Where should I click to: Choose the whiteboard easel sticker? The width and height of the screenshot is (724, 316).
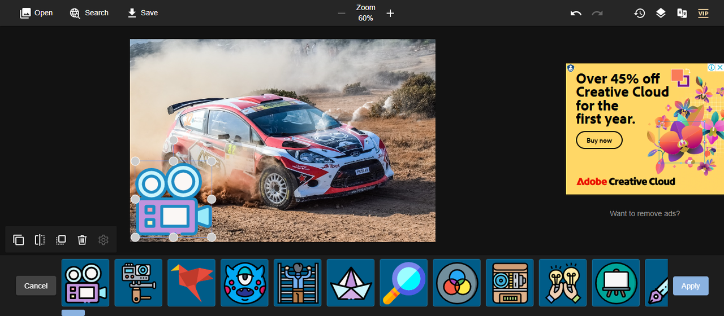616,283
